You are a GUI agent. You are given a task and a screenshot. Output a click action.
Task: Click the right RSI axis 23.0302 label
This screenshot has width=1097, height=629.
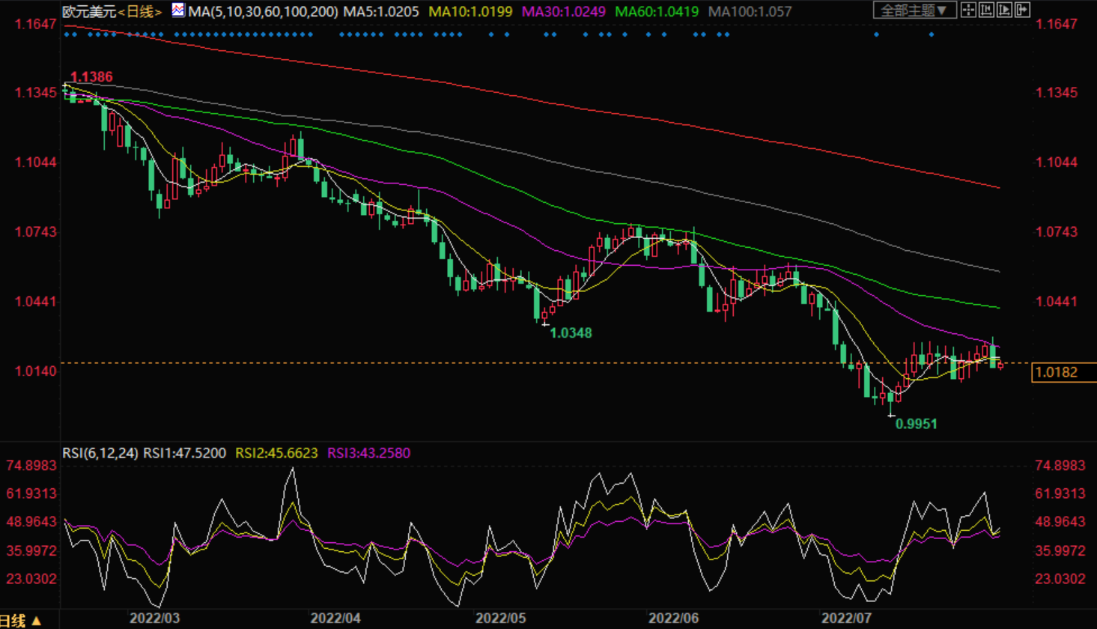1060,579
